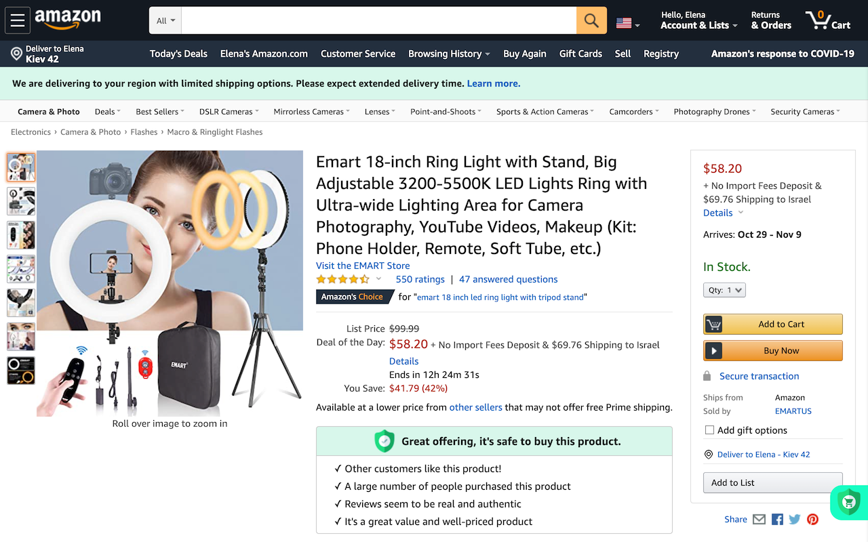Click the US flag language selector
This screenshot has width=868, height=542.
[x=627, y=23]
